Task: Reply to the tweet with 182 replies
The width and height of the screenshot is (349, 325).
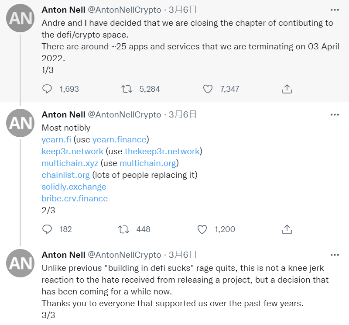Action: [x=47, y=229]
